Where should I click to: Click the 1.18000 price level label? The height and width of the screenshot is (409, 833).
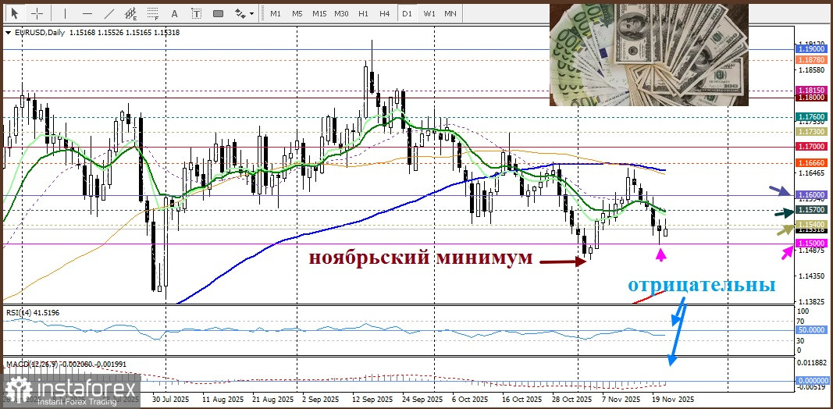810,98
